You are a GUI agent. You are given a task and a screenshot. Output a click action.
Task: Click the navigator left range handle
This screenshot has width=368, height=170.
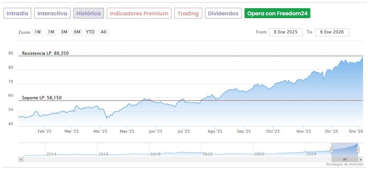(x=331, y=150)
